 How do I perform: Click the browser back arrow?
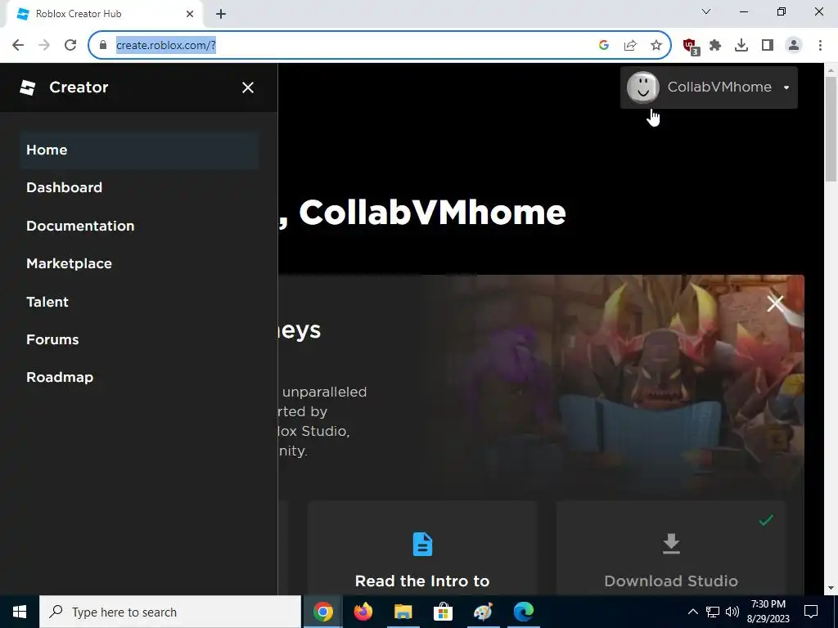(18, 45)
